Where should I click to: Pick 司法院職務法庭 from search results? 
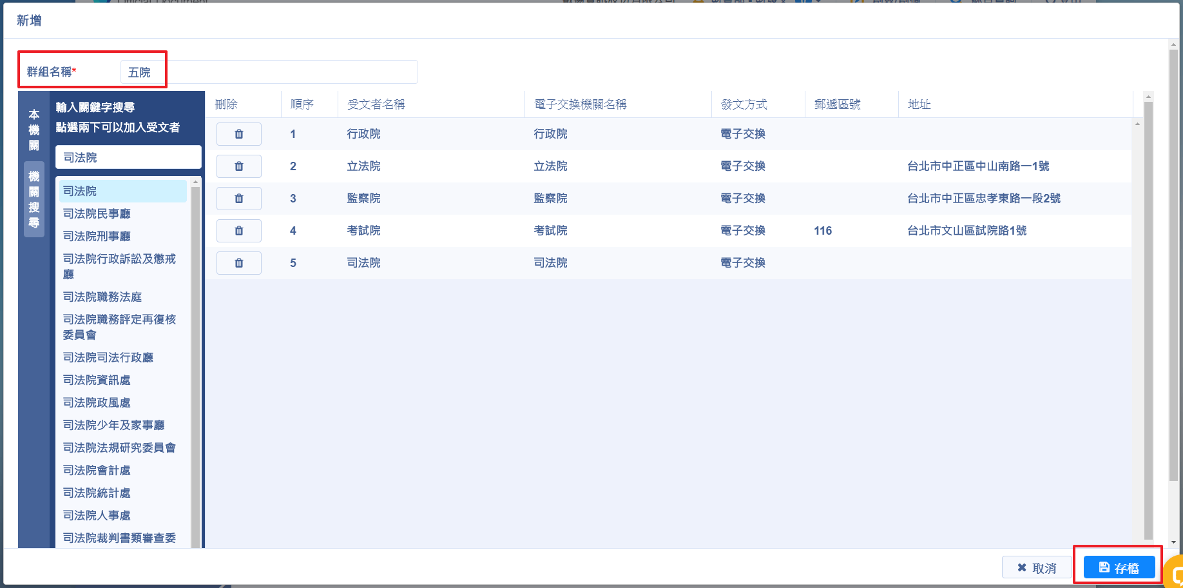102,297
